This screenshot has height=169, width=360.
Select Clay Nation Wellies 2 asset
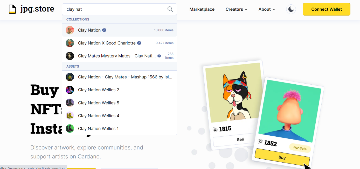tap(119, 90)
